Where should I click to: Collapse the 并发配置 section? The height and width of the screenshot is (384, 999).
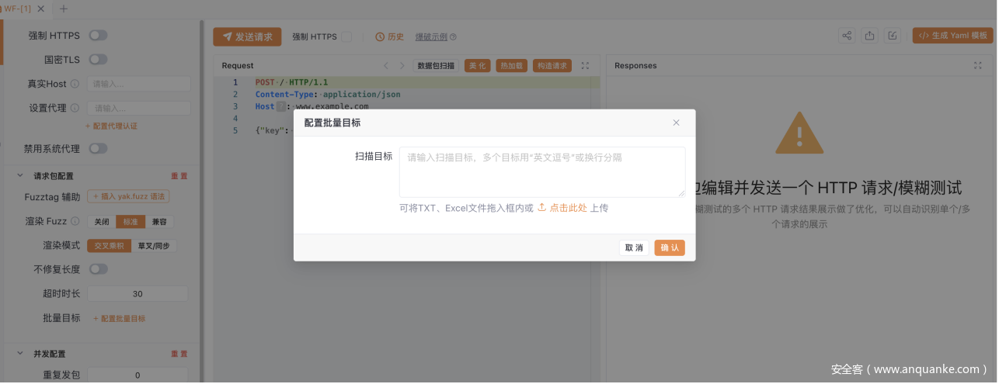20,354
